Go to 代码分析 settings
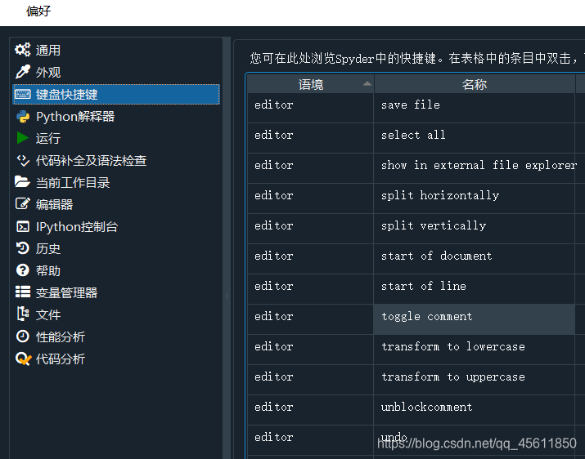 click(116, 359)
